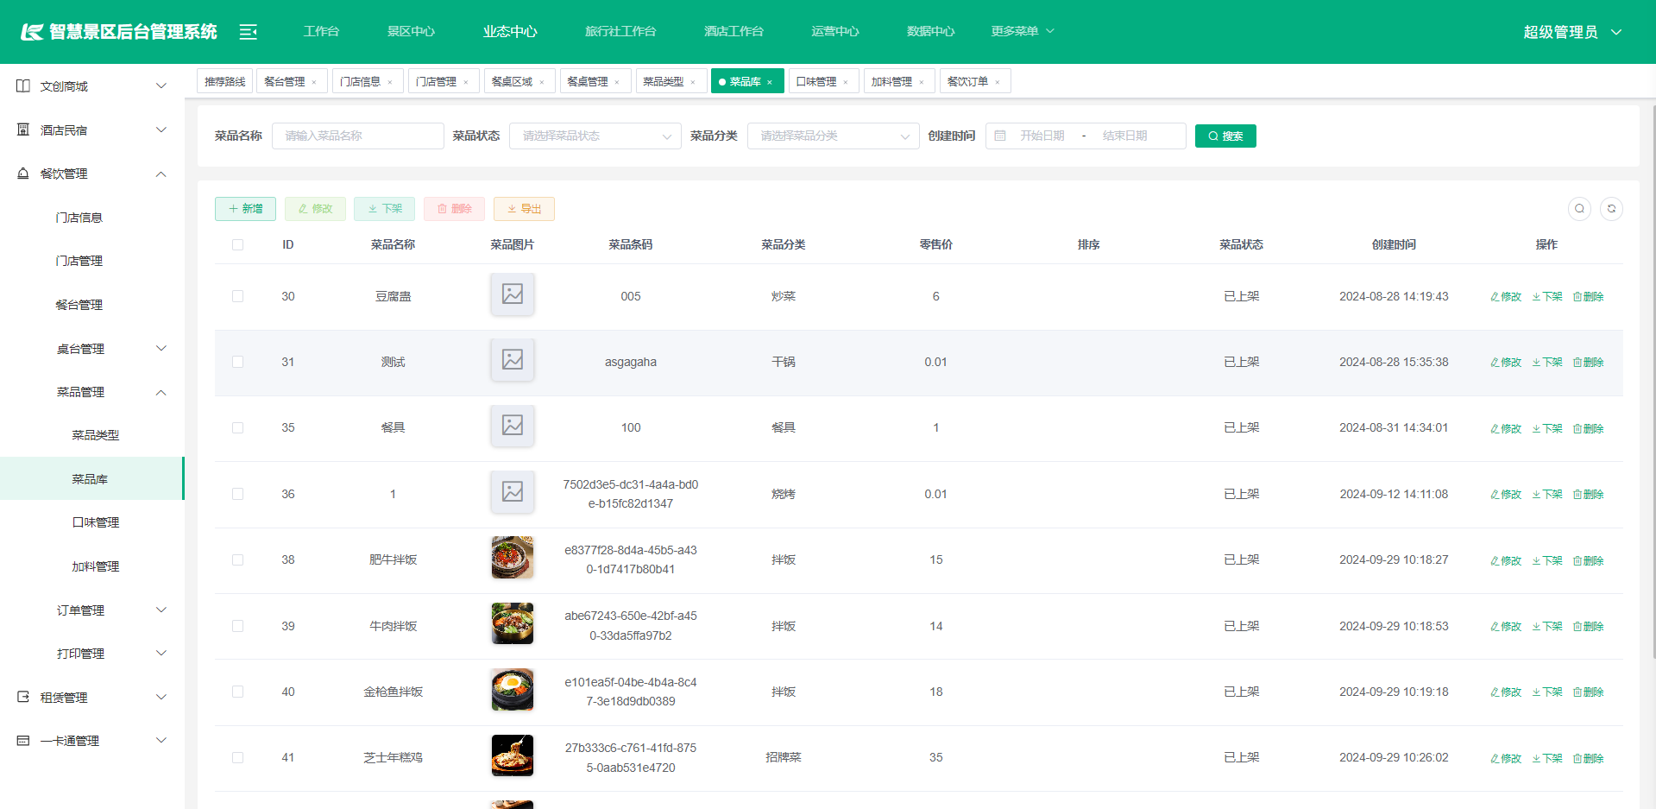Expand the 酒店民宿 sidebar group
Image resolution: width=1656 pixels, height=809 pixels.
pos(161,130)
